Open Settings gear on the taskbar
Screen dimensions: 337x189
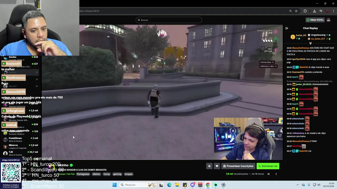(x=223, y=185)
